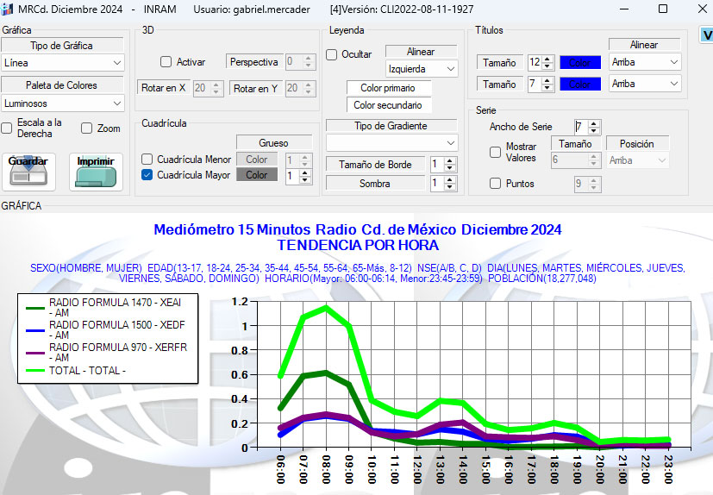This screenshot has height=495, width=713.
Task: Click the 23:00 axis label
Action: [668, 469]
